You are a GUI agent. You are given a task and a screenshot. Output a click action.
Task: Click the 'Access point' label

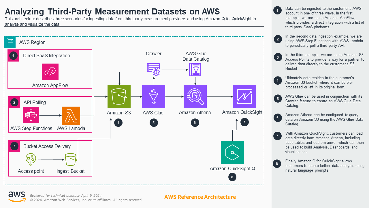point(31,171)
